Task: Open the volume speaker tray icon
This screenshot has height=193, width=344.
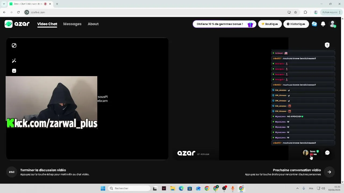Action: pos(323,188)
